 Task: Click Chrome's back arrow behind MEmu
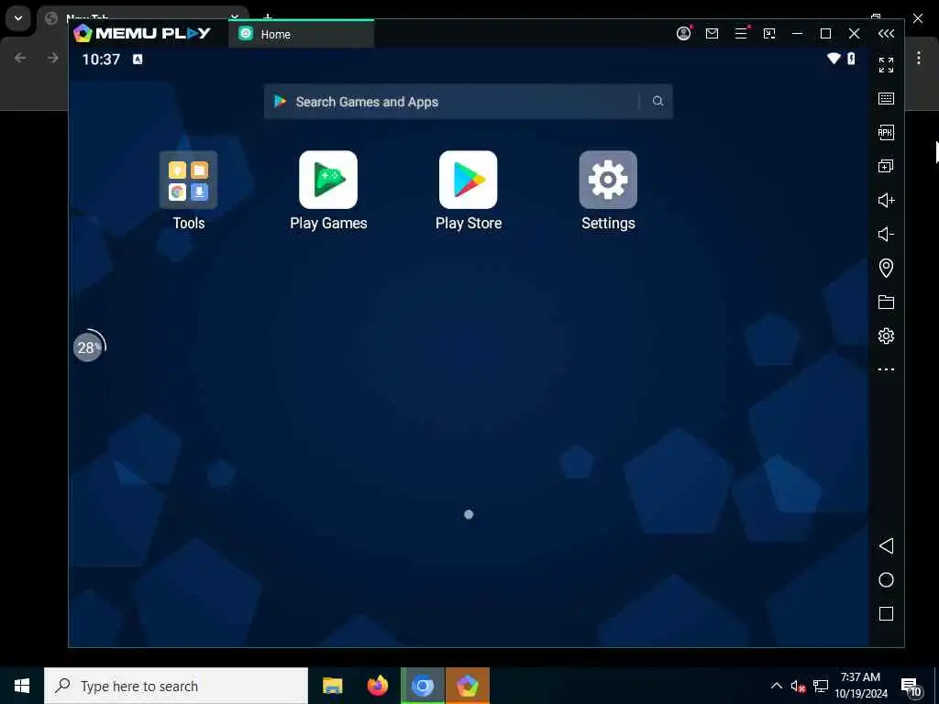[20, 58]
